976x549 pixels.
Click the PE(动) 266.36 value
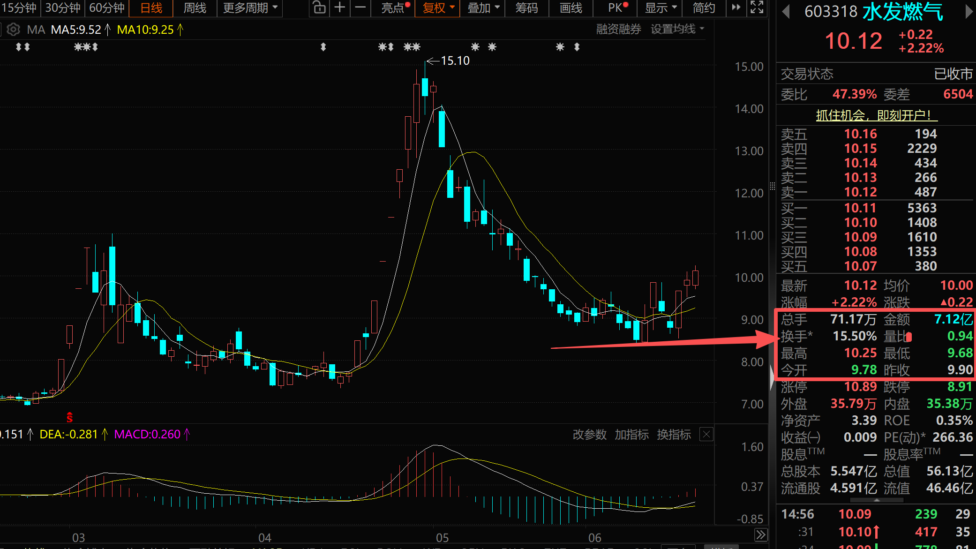pyautogui.click(x=953, y=437)
